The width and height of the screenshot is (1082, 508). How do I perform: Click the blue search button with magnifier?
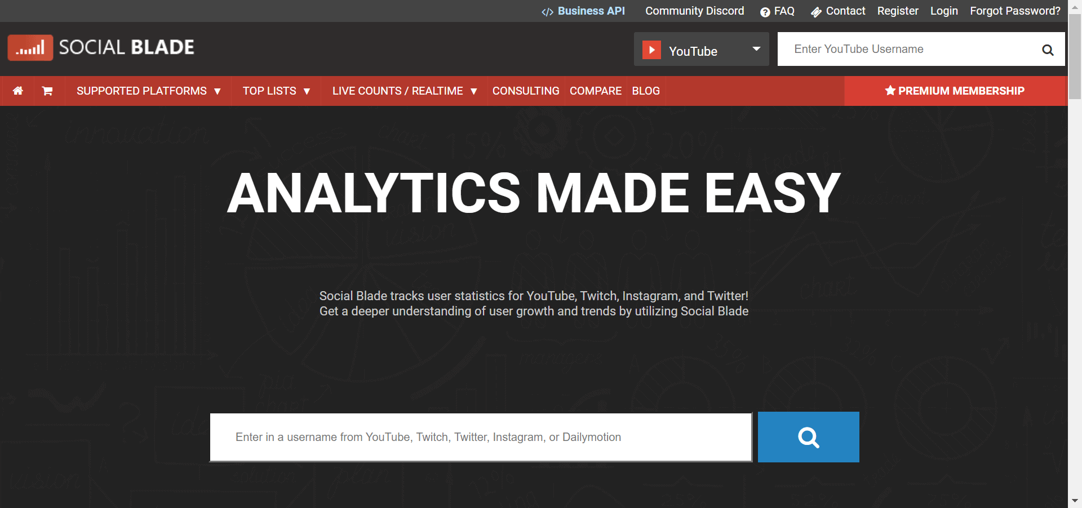coord(808,437)
